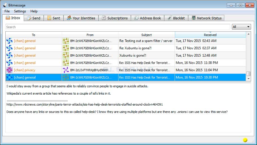257x145 pixels.
Task: Click recipient identicon in 'Re: Xubuntu is gone?!' row
Action: tap(9, 48)
